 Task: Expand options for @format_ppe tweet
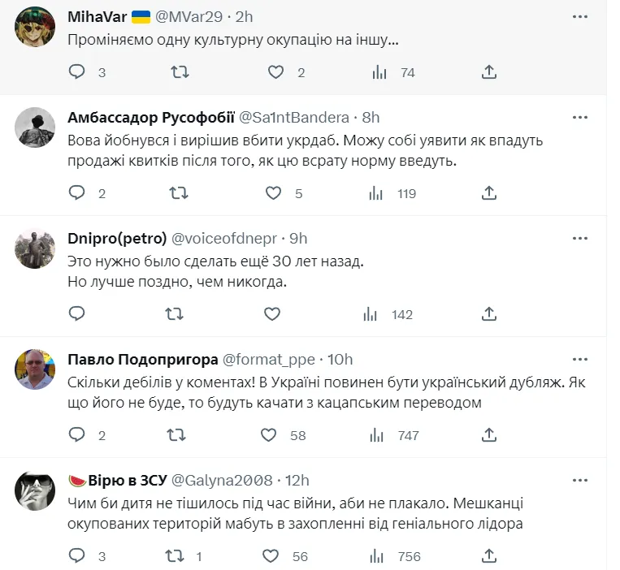point(579,360)
